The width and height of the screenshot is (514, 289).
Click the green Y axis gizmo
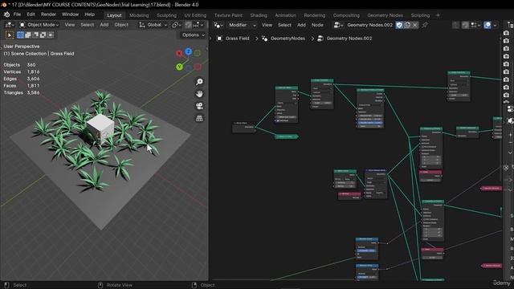coord(179,67)
